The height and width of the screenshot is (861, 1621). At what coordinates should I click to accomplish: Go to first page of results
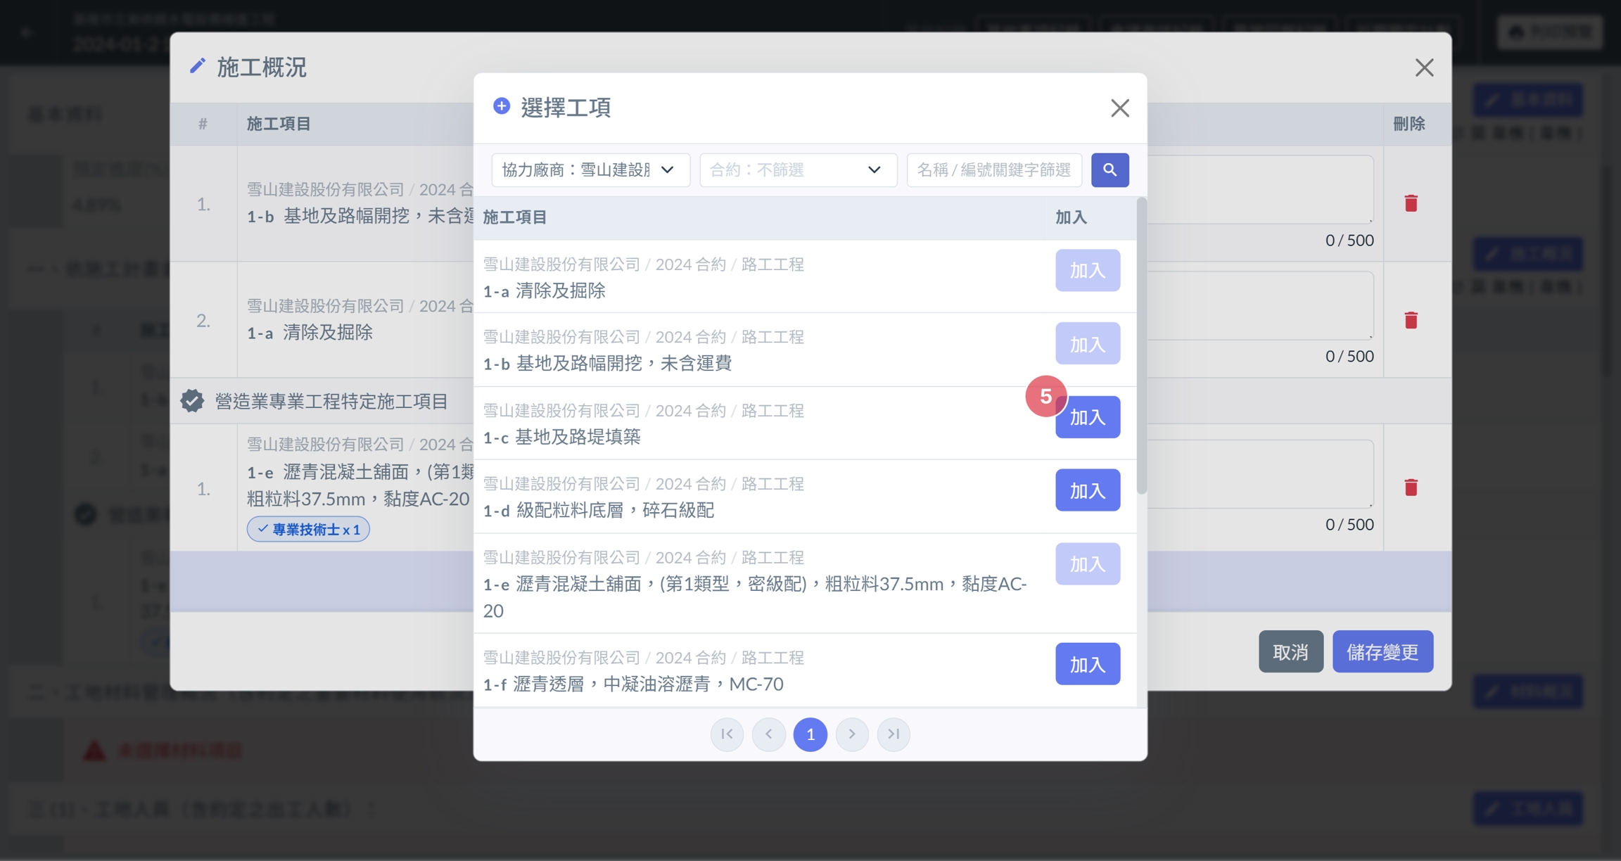pos(727,734)
